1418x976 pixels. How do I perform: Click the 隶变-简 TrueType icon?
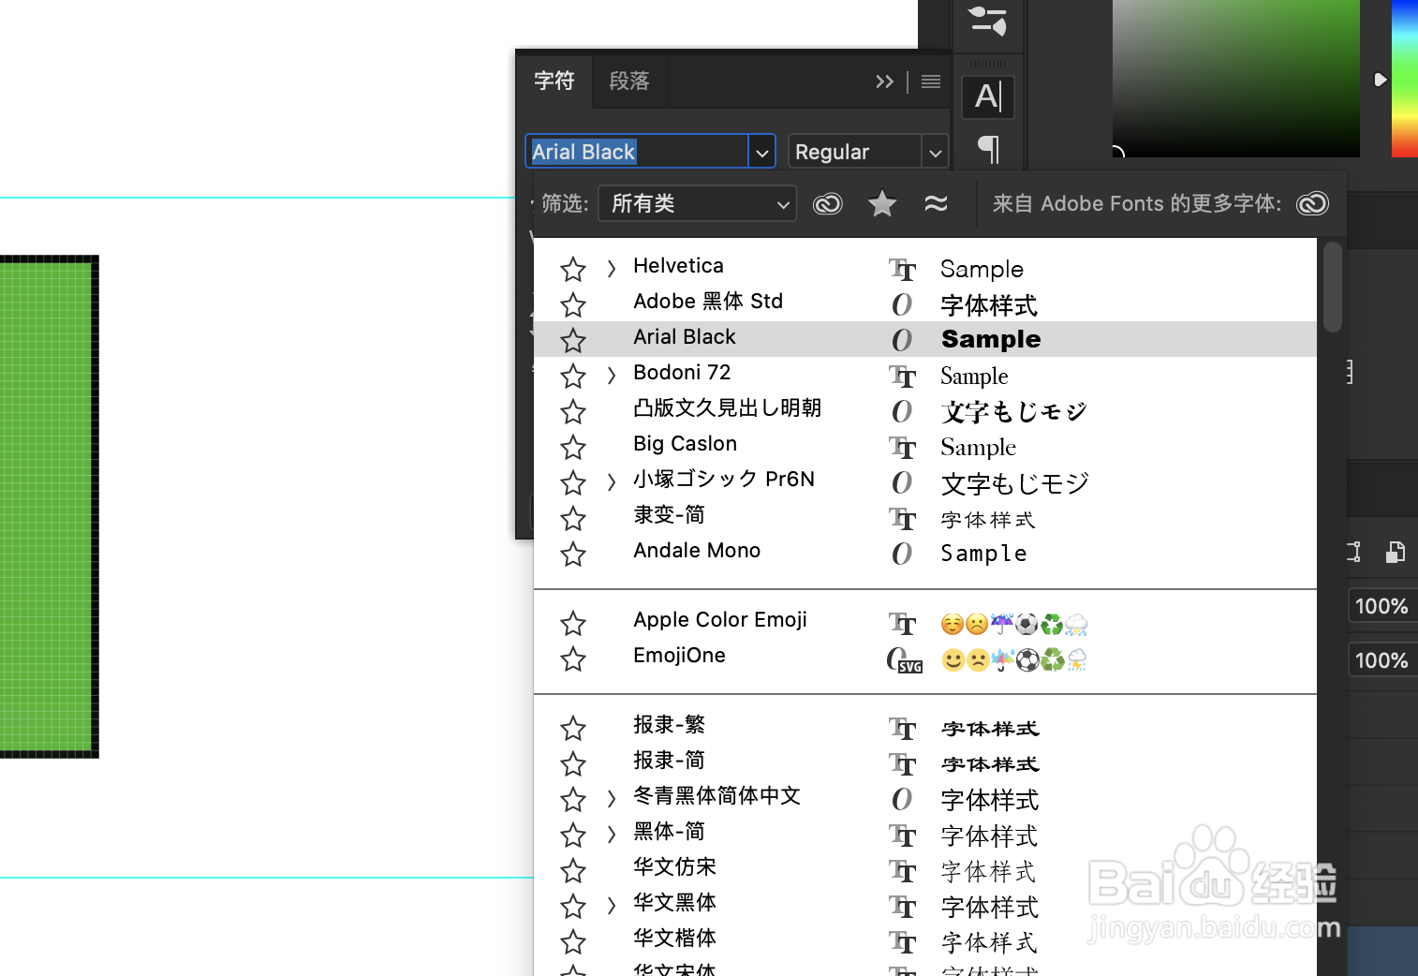(902, 519)
